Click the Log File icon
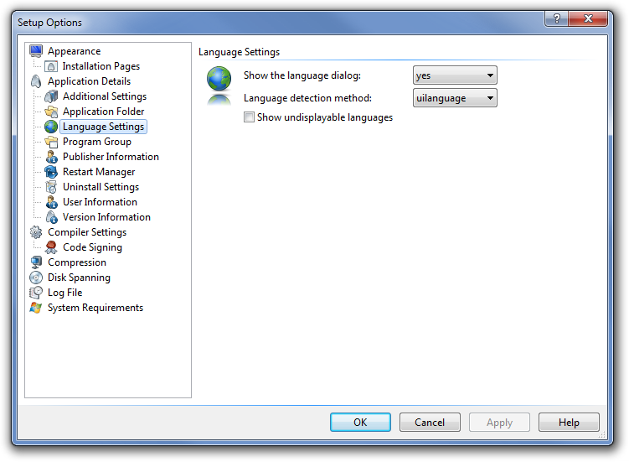Image resolution: width=629 pixels, height=462 pixels. tap(36, 293)
